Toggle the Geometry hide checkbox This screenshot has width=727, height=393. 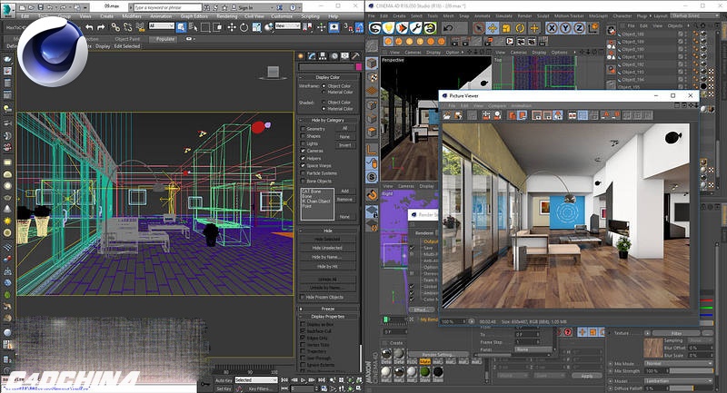(303, 129)
